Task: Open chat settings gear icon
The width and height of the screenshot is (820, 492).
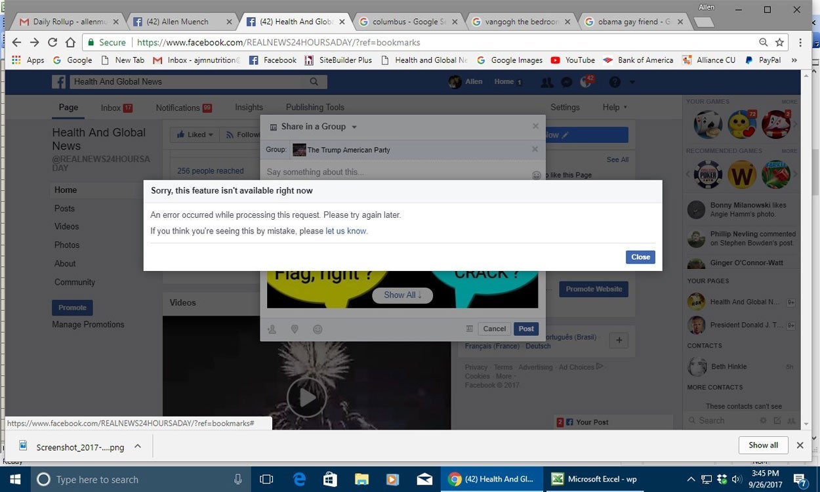Action: 763,420
